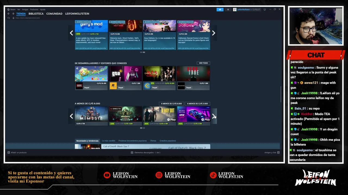
Task: Open Once Upon A Katamari thumbnail
Action: (91, 74)
